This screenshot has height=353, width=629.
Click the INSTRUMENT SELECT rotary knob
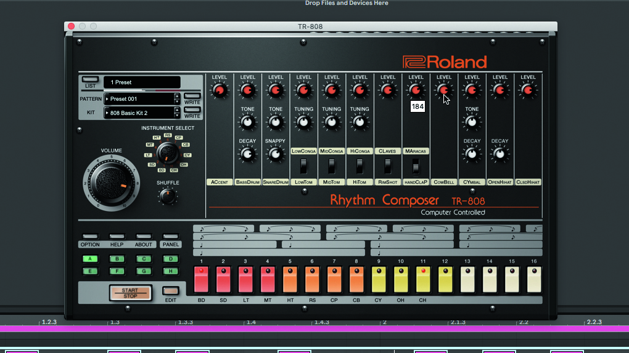click(x=168, y=153)
